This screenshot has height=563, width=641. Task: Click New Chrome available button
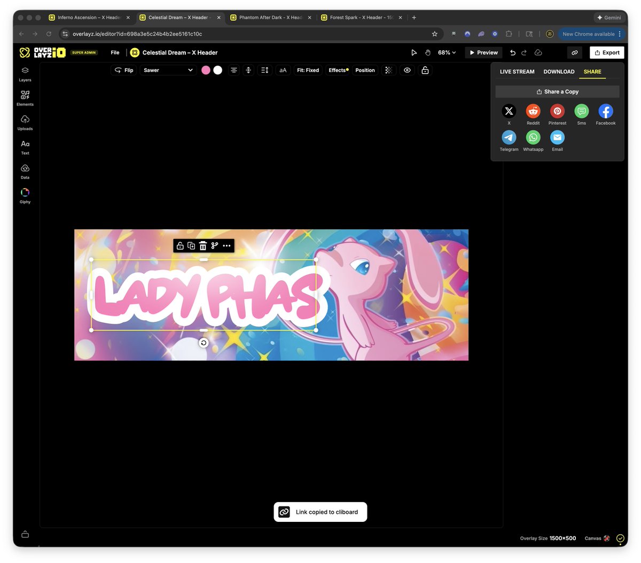(591, 34)
